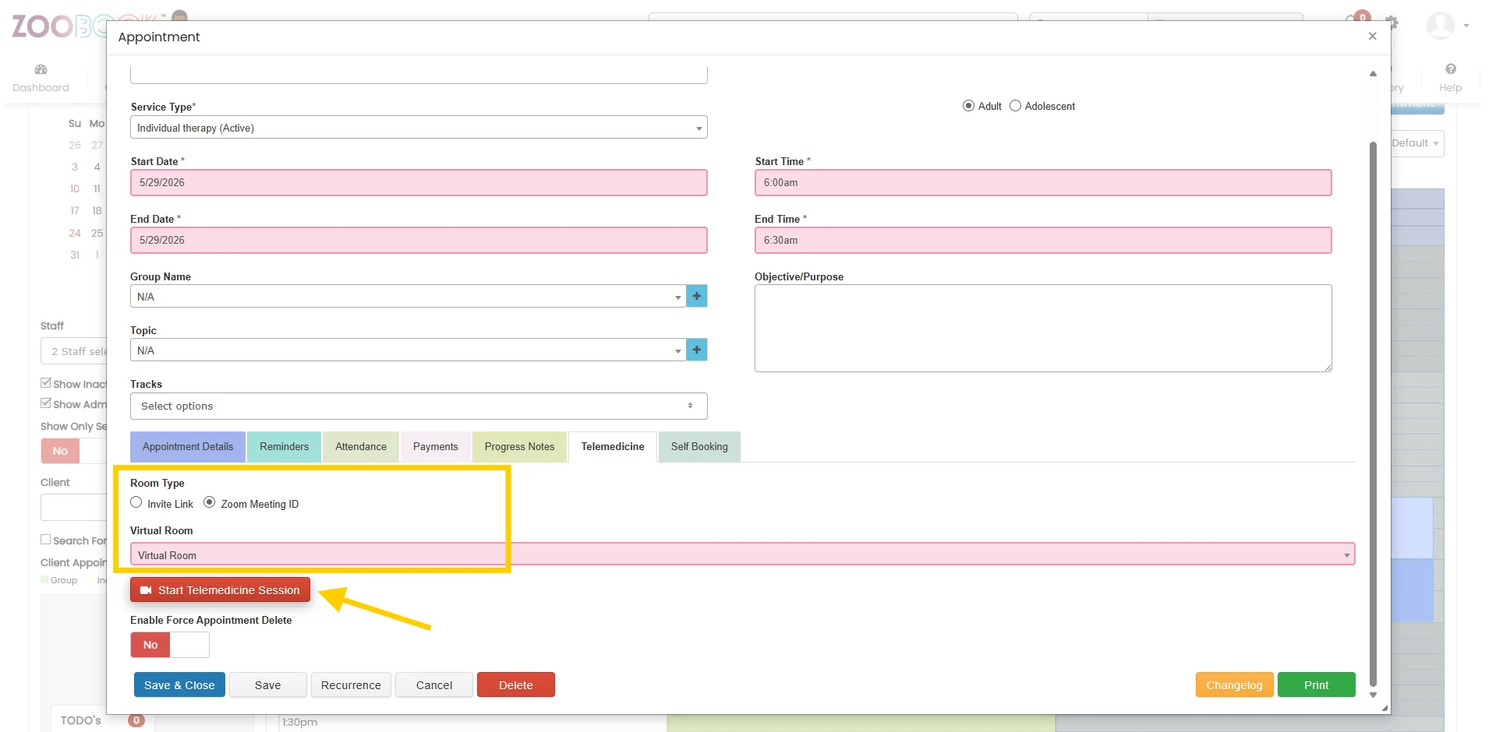Print the appointment
This screenshot has width=1496, height=732.
1316,684
